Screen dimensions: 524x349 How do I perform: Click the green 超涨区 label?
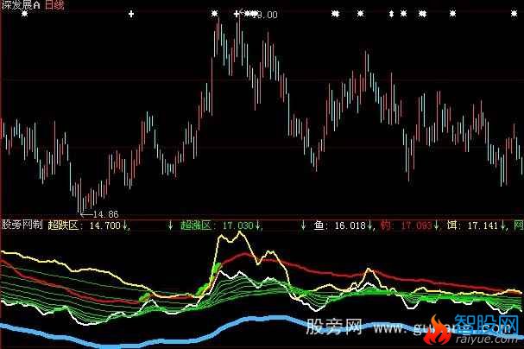click(196, 225)
